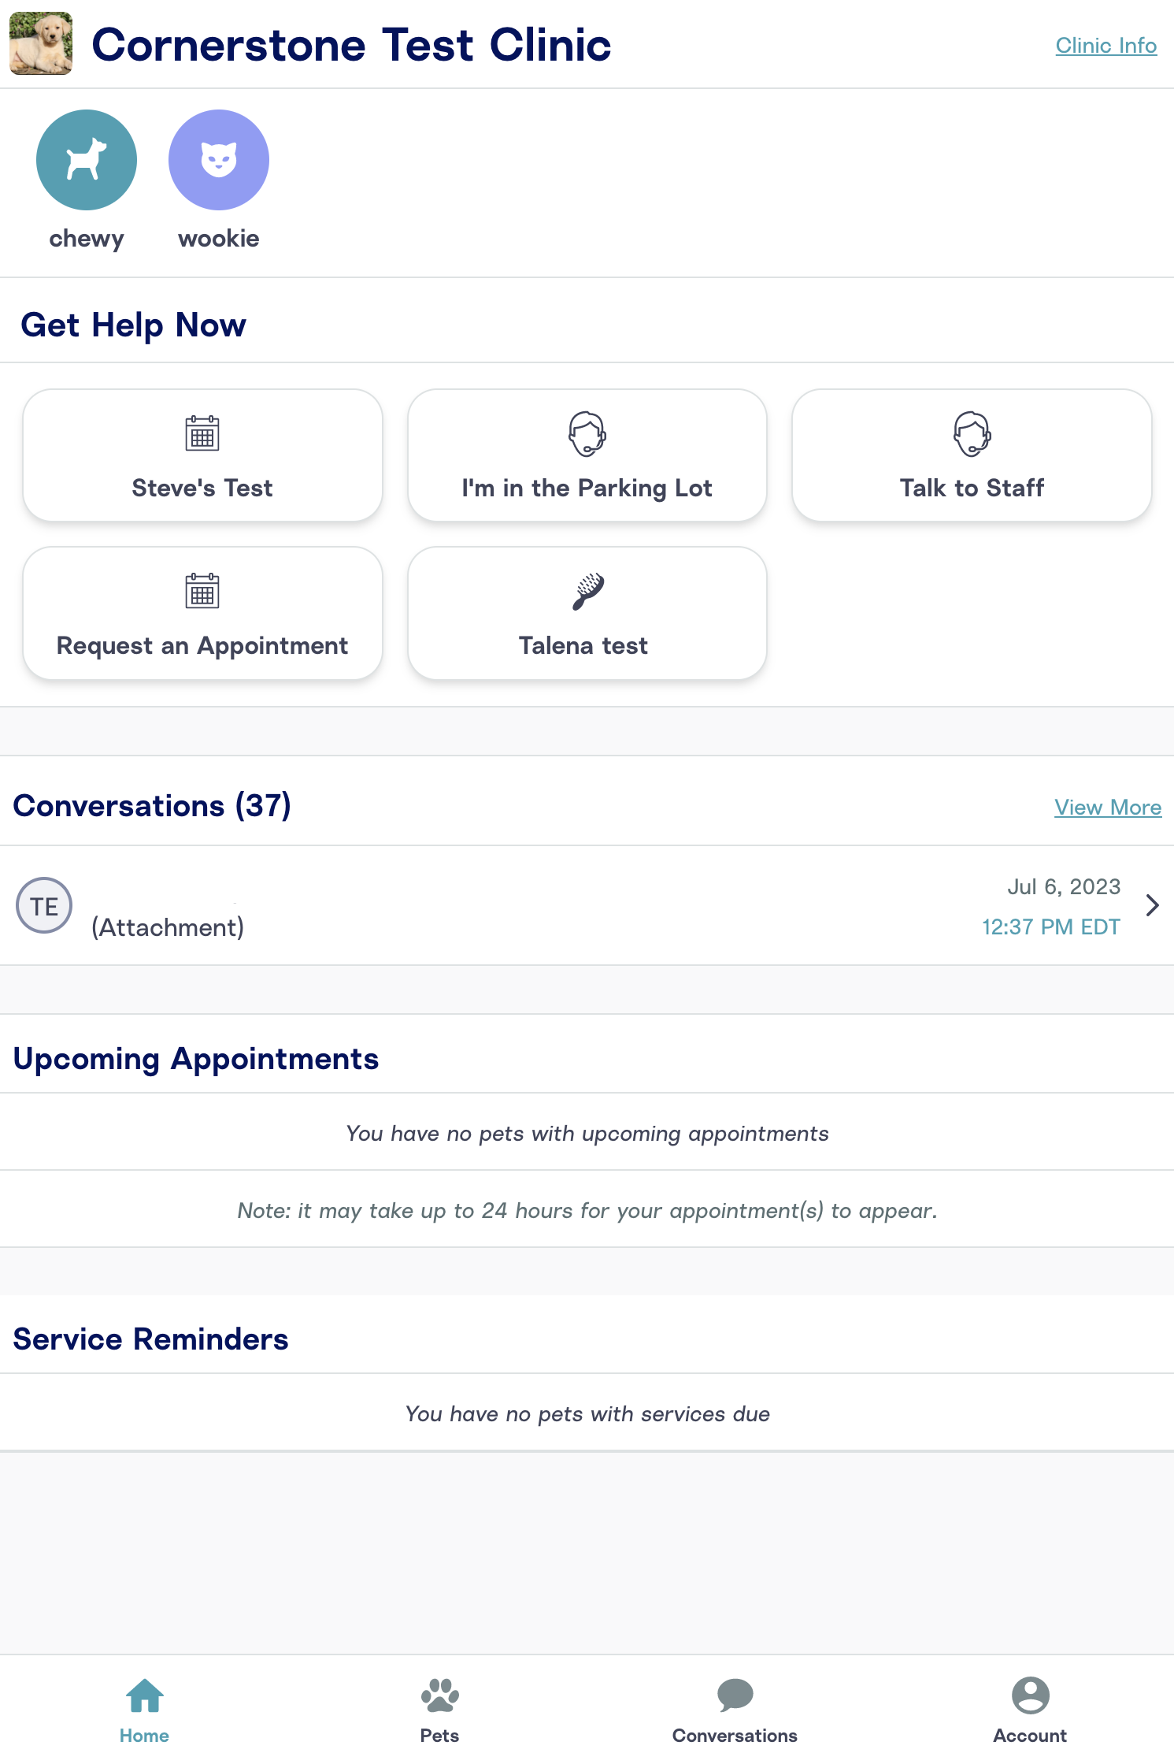Open the (Attachment) conversation message

click(x=168, y=927)
